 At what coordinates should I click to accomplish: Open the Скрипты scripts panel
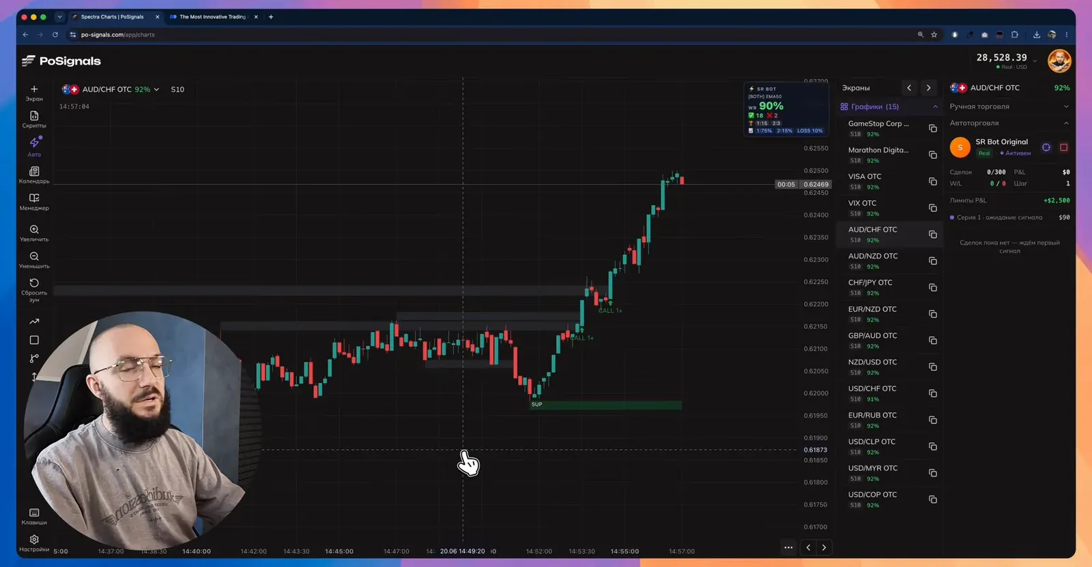34,119
